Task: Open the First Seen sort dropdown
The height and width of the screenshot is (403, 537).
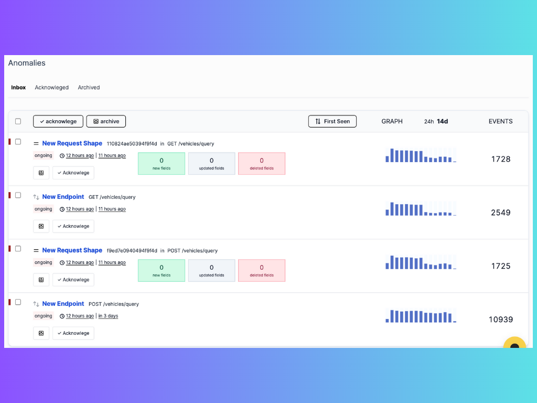Action: pyautogui.click(x=332, y=121)
